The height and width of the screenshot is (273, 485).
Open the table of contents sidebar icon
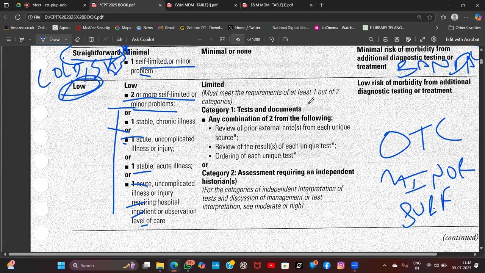pyautogui.click(x=8, y=39)
